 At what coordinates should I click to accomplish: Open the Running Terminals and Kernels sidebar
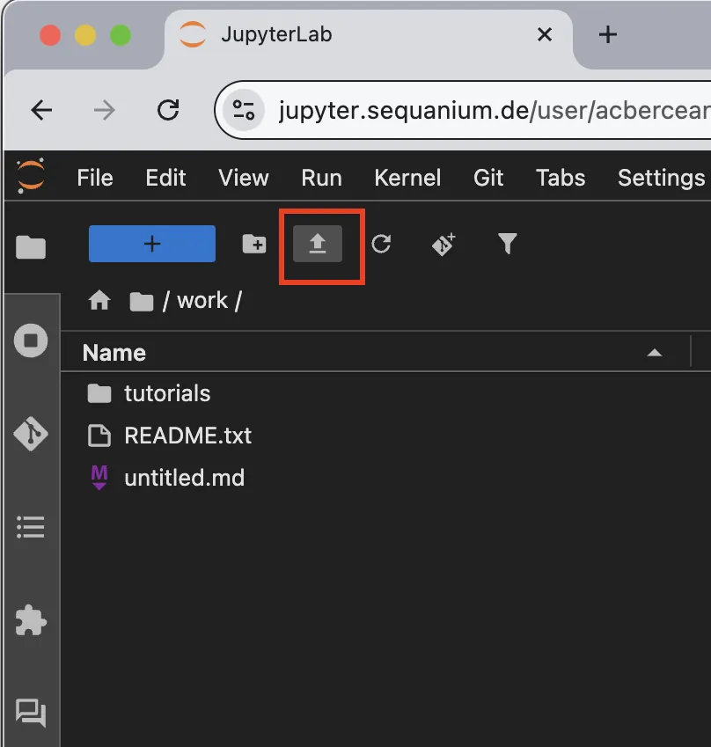(x=31, y=341)
